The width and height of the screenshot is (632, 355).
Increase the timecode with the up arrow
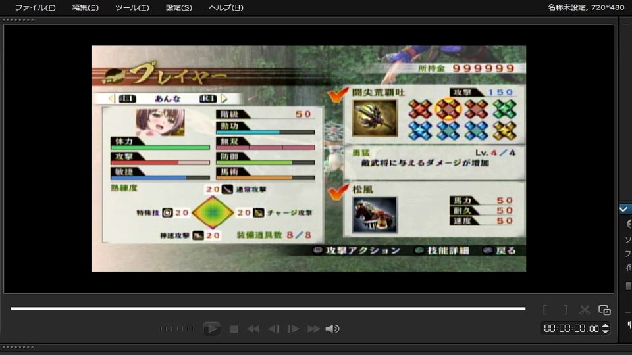pyautogui.click(x=605, y=326)
